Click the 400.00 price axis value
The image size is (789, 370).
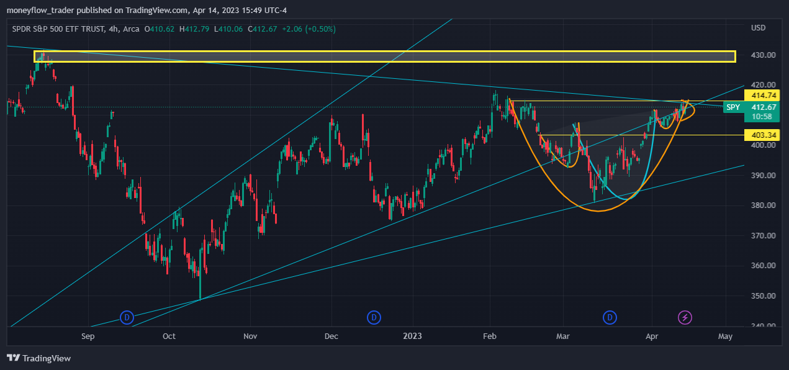(763, 145)
